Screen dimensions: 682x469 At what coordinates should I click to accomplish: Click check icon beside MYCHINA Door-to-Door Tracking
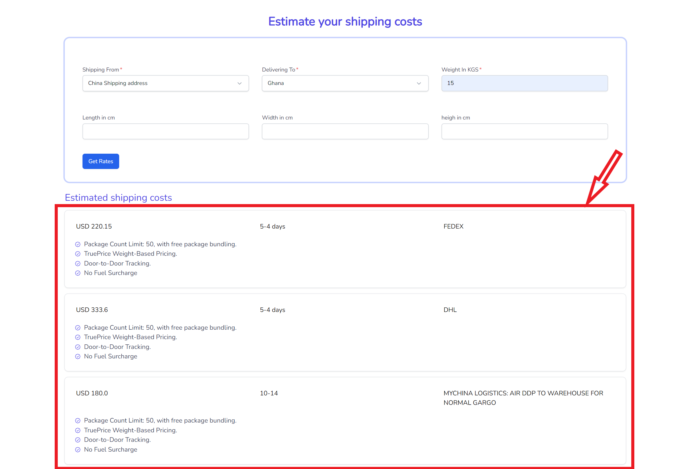tap(78, 440)
